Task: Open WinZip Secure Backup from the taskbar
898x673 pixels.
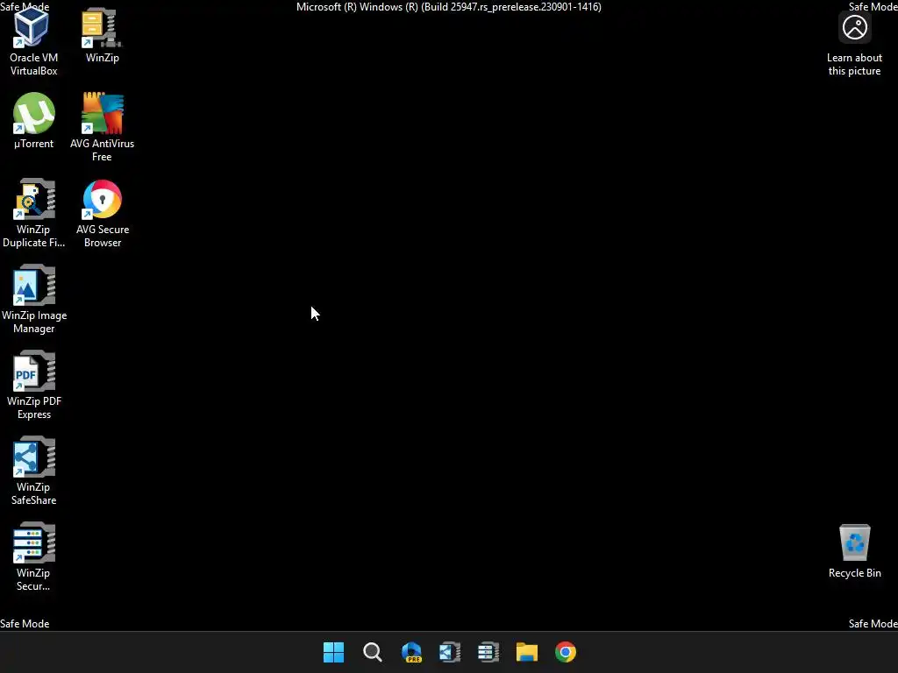Action: 488,652
